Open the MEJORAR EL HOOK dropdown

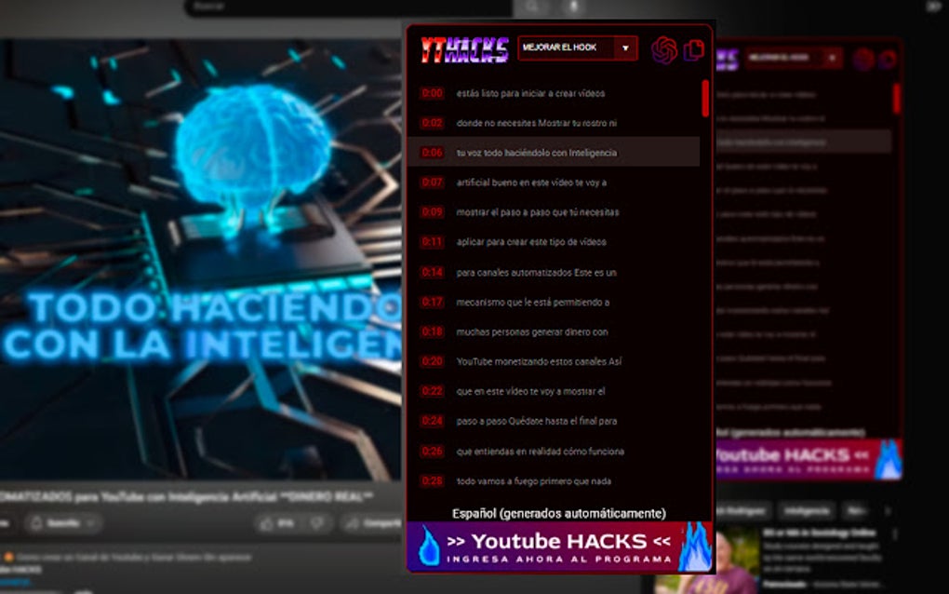578,47
